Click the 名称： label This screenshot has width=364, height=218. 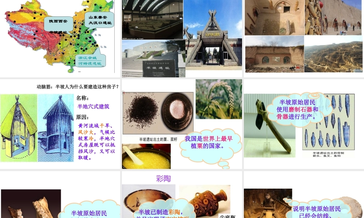pos(83,98)
